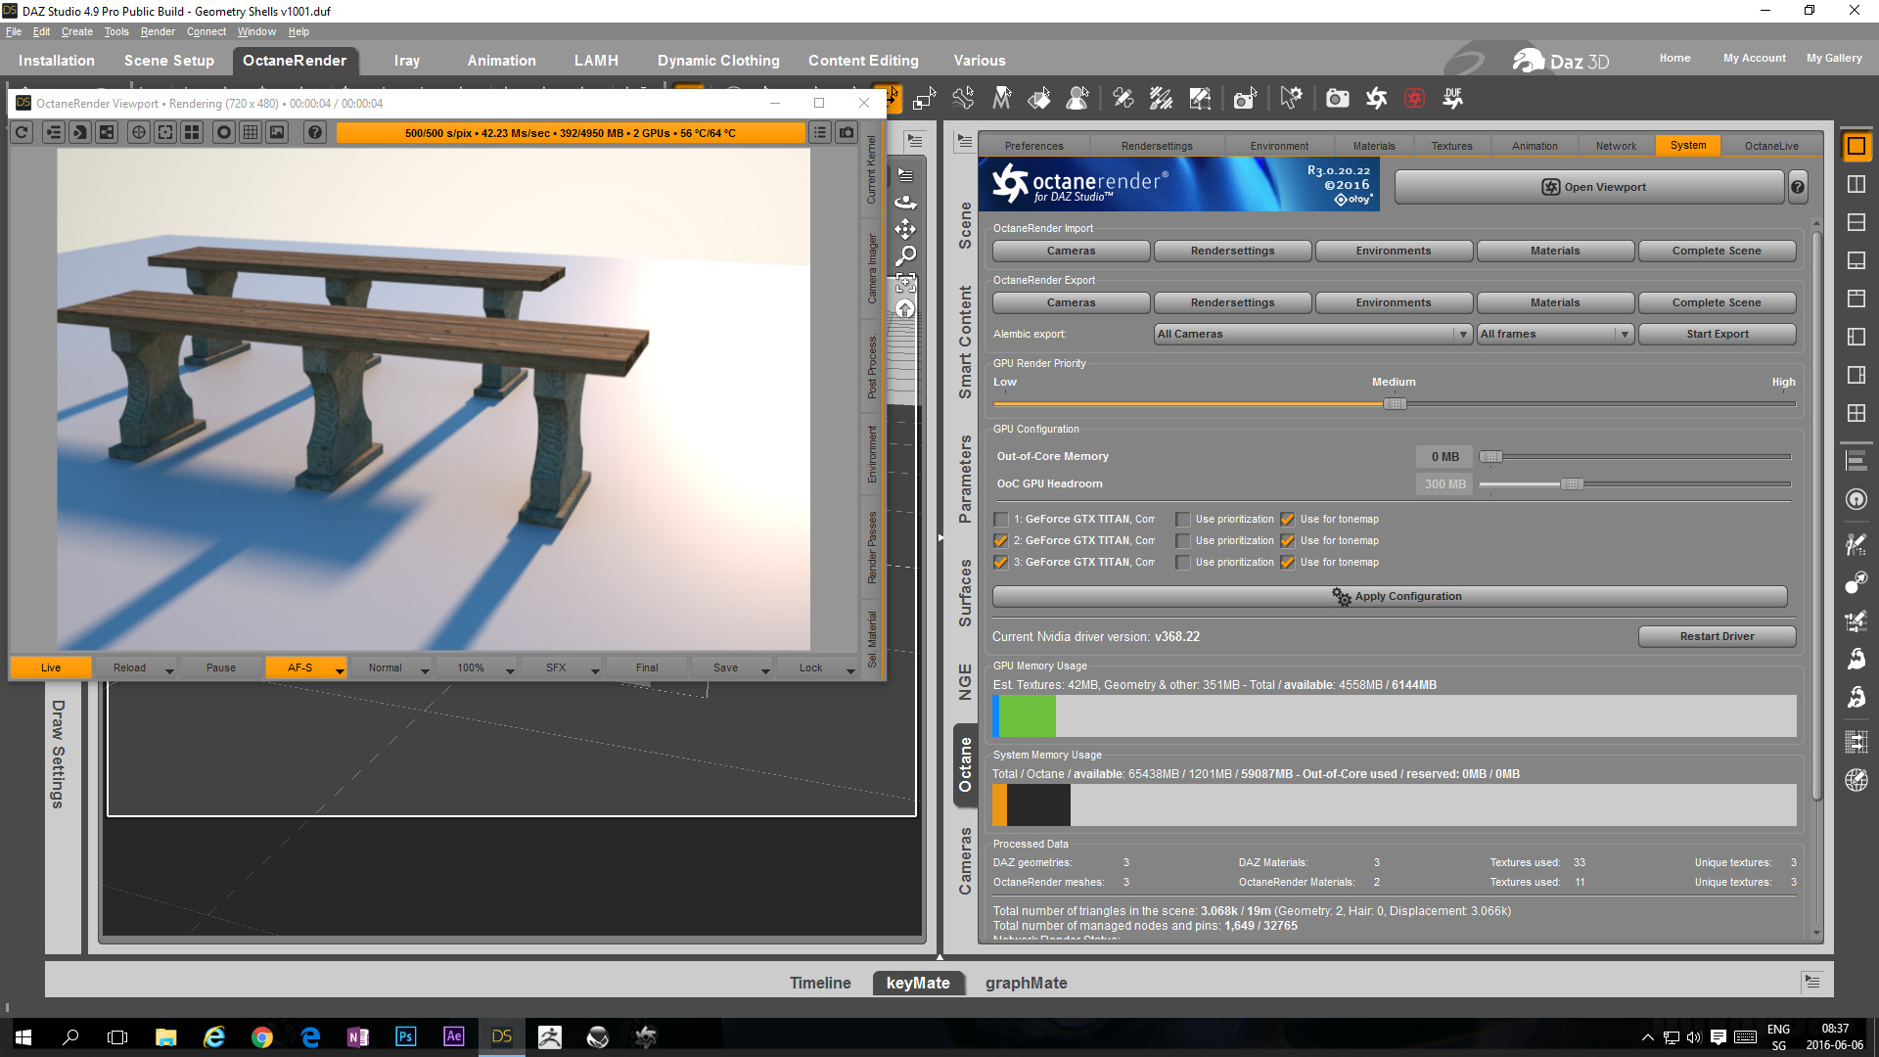Screen dimensions: 1879x1057
Task: Enable prioritization for the third GPU
Action: [x=1183, y=563]
